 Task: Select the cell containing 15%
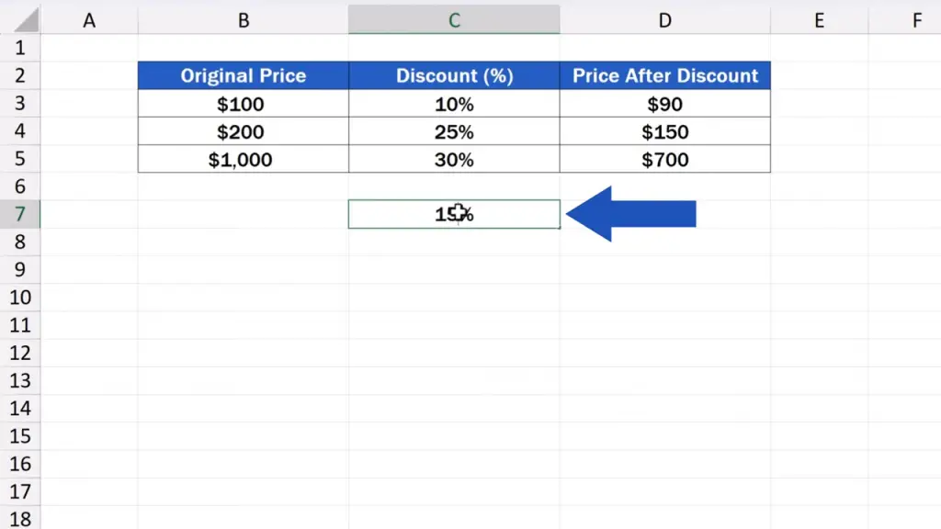454,214
